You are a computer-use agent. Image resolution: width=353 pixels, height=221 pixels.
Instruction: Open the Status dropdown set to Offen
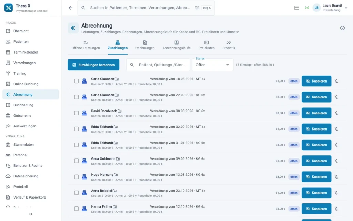(x=212, y=65)
